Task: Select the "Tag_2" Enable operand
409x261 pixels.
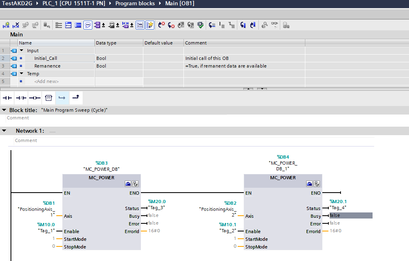Action: tap(228, 231)
